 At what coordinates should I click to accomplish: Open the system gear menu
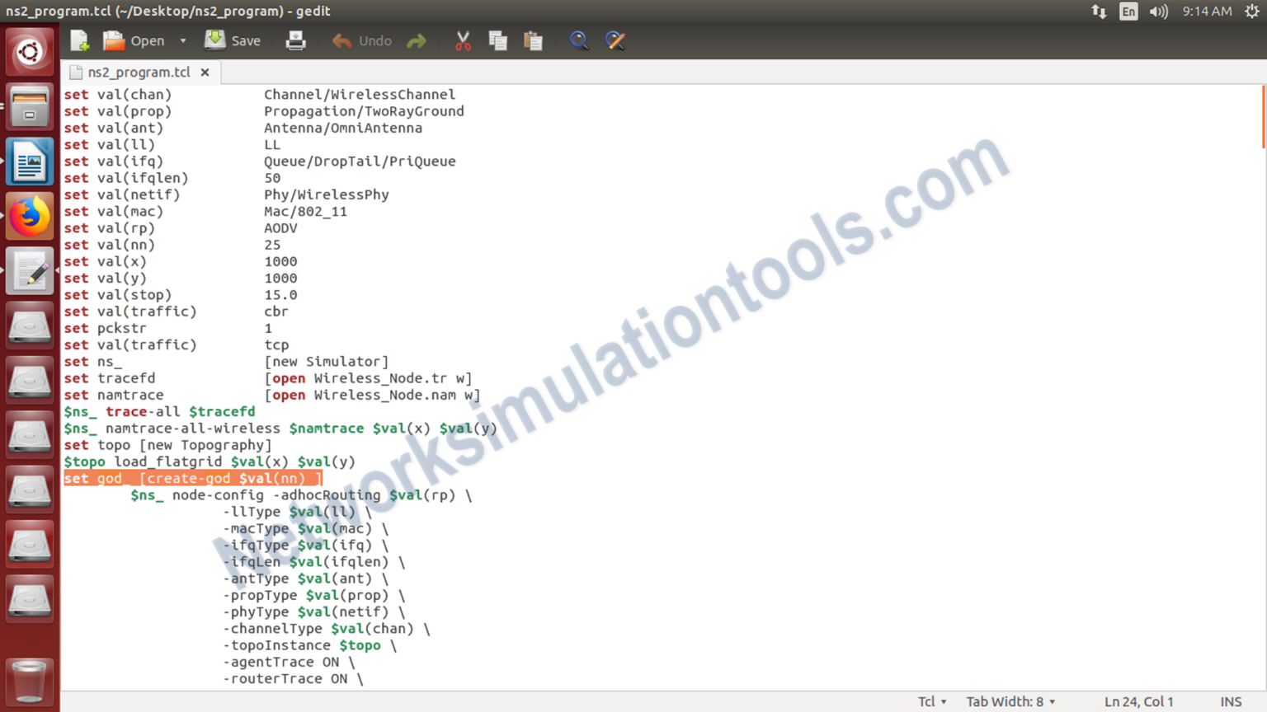[x=1253, y=12]
